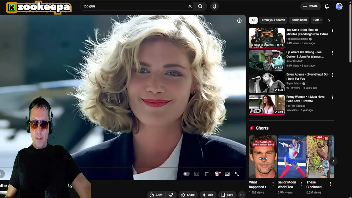Select the All filter chip
Image resolution: width=352 pixels, height=198 pixels.
point(253,20)
